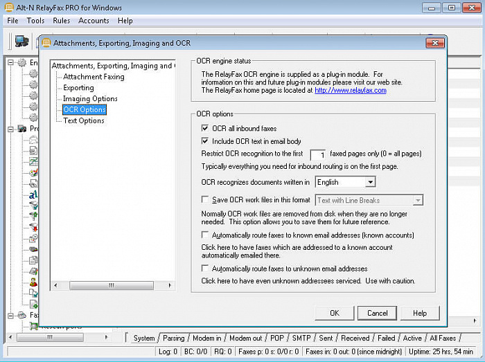Switch to the All Faxes tab
485x362 pixels.
[x=443, y=338]
